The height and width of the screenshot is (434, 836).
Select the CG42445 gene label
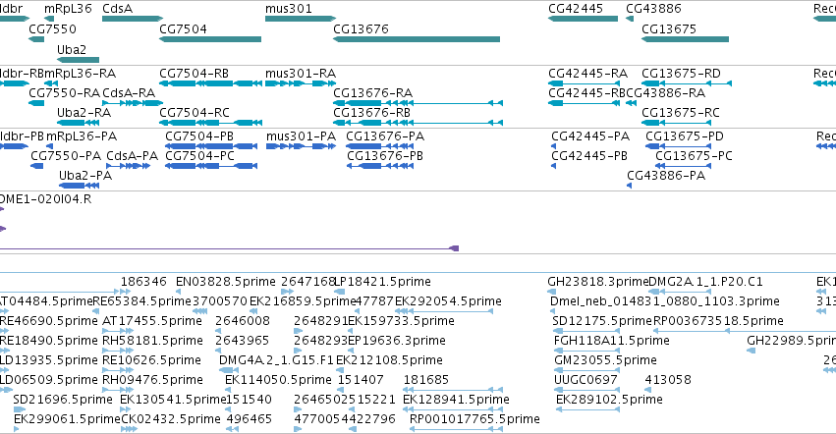576,9
